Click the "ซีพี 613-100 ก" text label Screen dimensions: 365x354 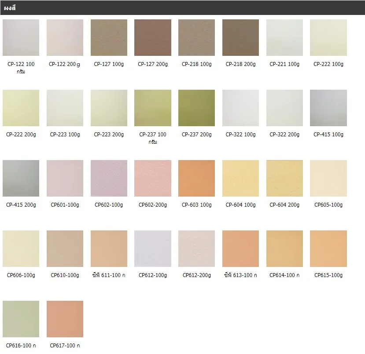point(241,275)
